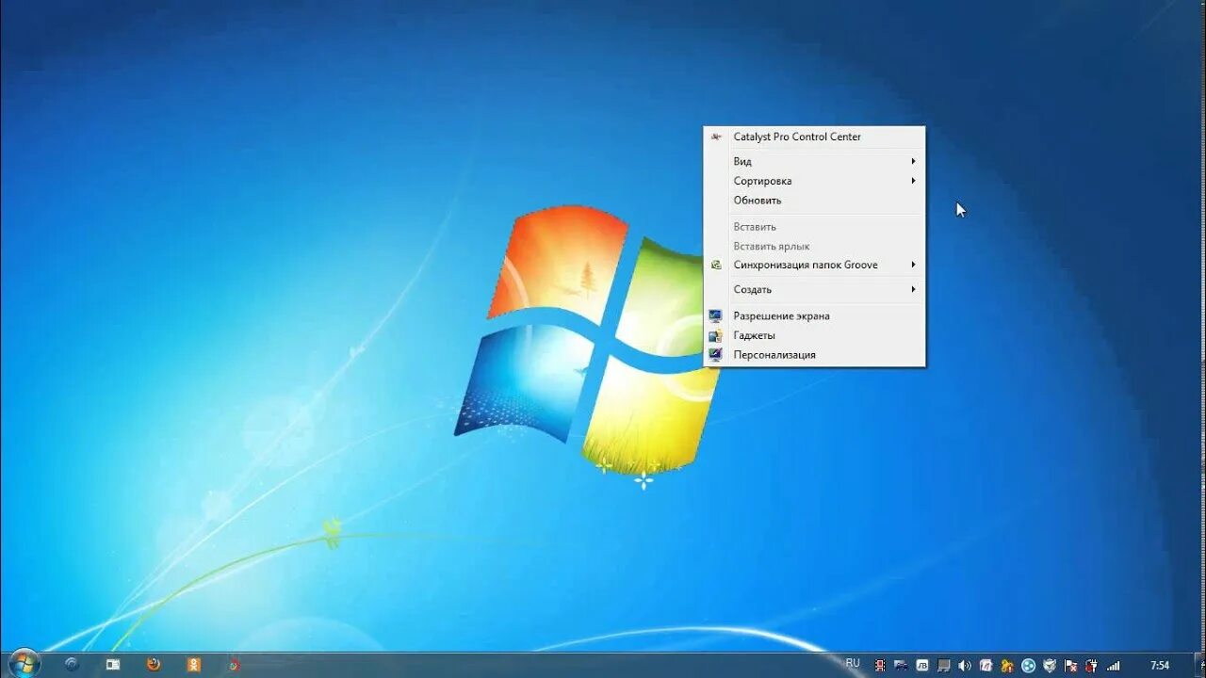Open the speaker volume tray icon
The image size is (1206, 678).
pyautogui.click(x=965, y=665)
